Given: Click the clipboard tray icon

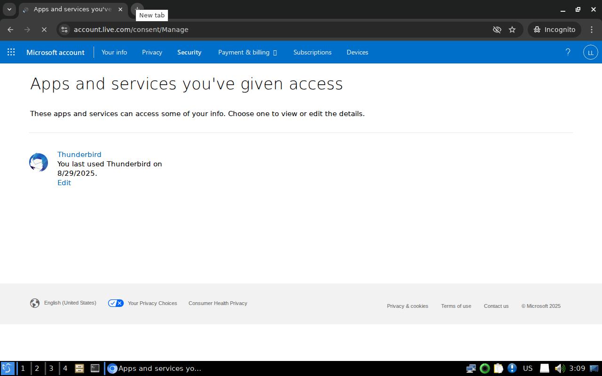Looking at the screenshot, I should [x=498, y=368].
